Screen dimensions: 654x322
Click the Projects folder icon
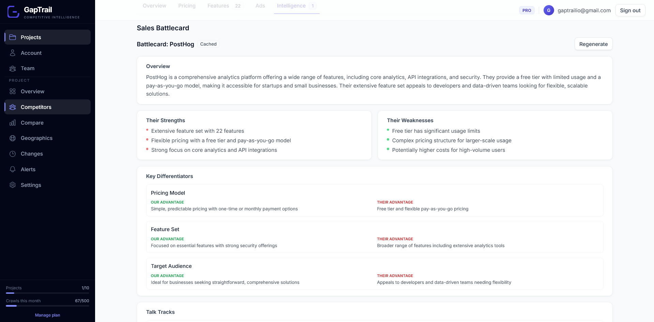(x=13, y=37)
